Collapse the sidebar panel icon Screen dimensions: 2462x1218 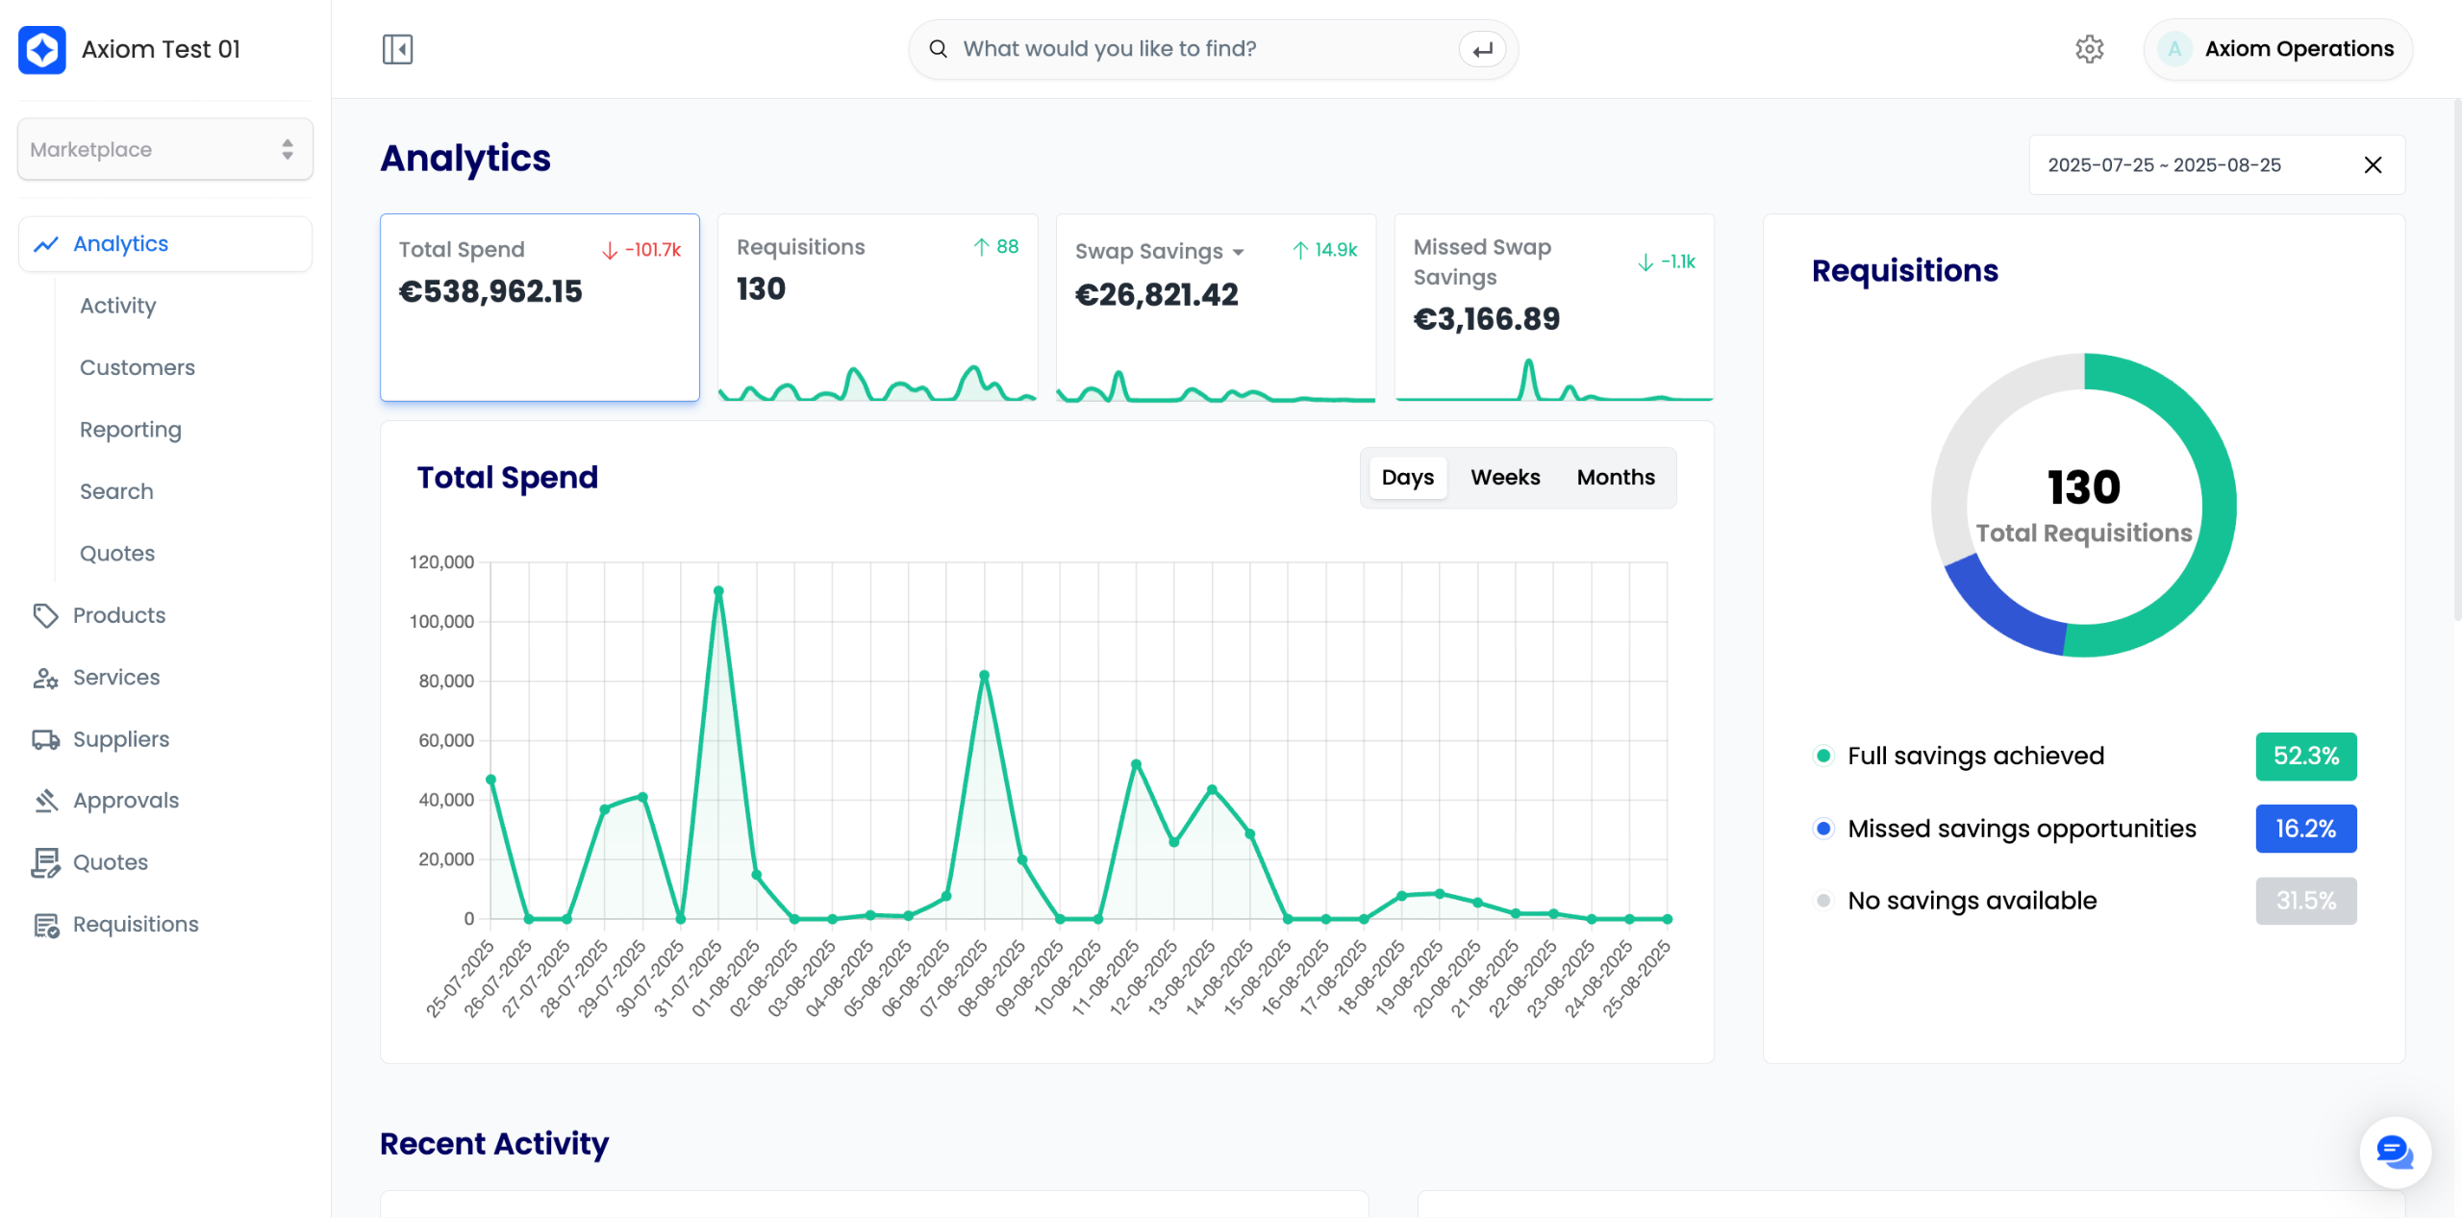[x=397, y=49]
